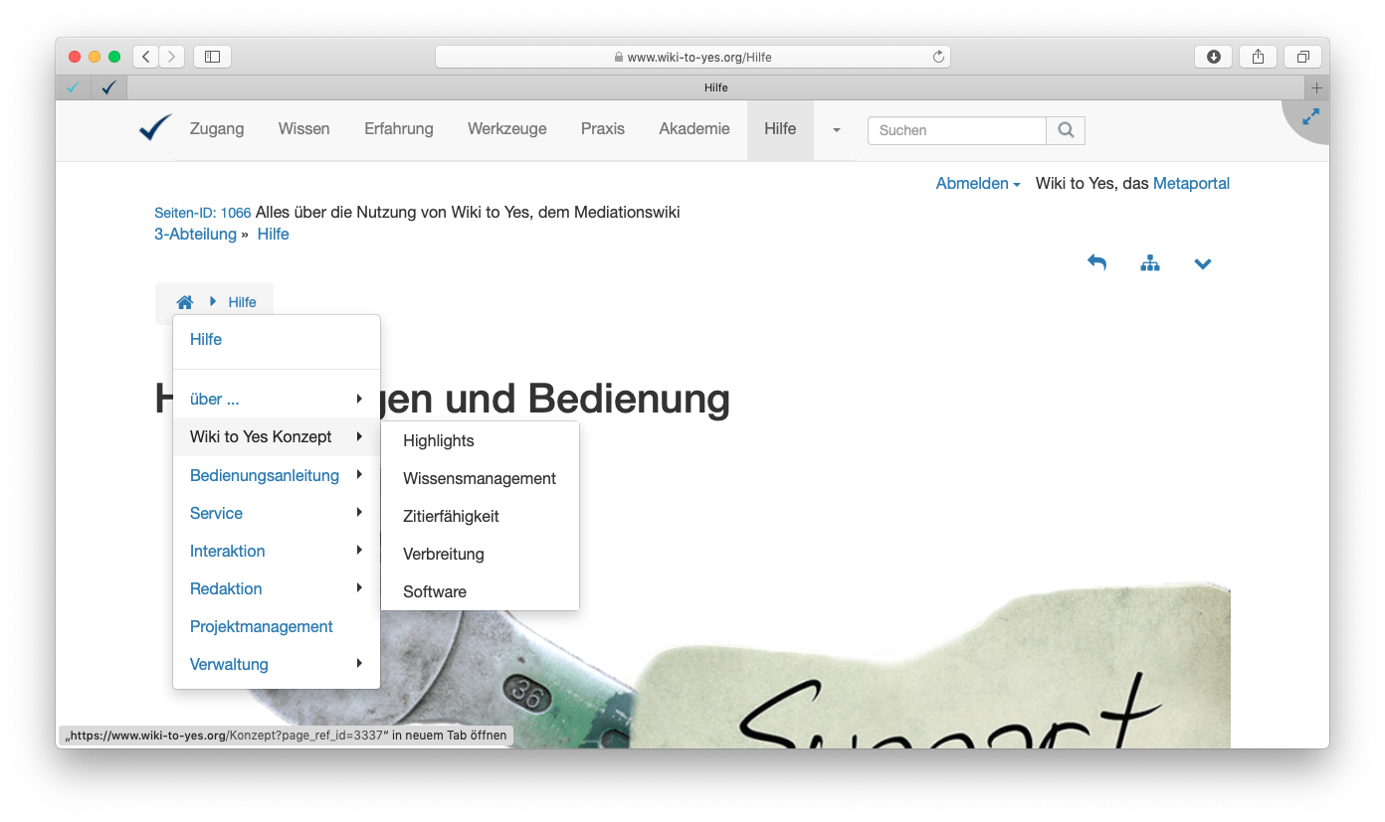Select Wissensmanagement from the submenu
The width and height of the screenshot is (1385, 822).
click(479, 478)
